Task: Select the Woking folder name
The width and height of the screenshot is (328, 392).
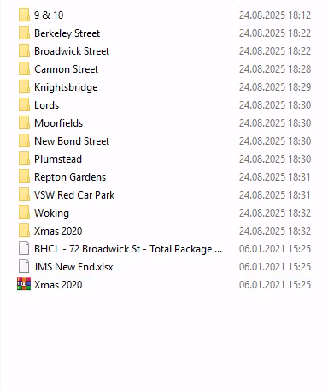Action: (x=51, y=213)
